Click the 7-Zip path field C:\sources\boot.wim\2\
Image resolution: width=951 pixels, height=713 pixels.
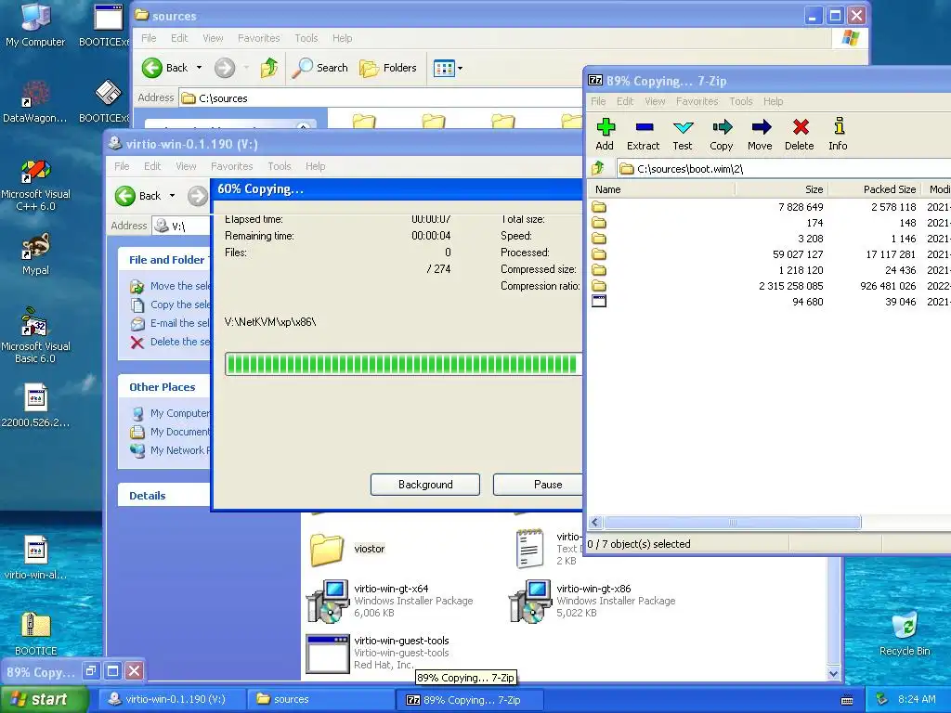[x=784, y=169]
